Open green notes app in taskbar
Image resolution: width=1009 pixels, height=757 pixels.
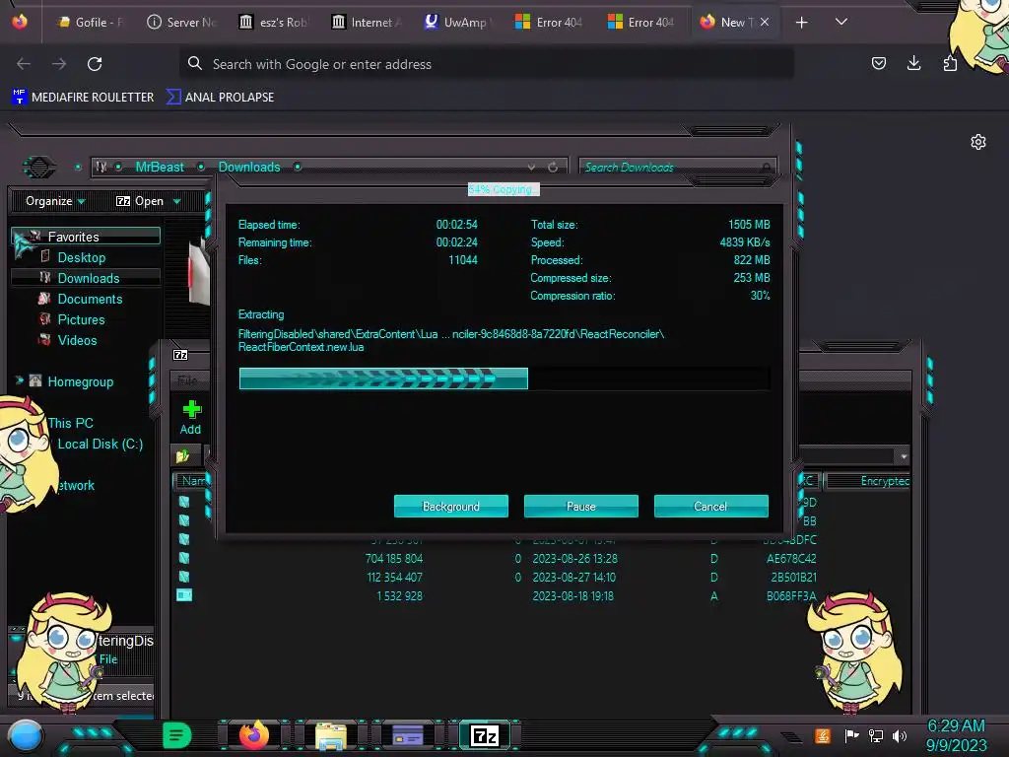[x=177, y=735]
